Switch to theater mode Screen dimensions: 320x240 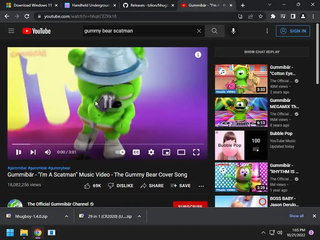[181, 152]
